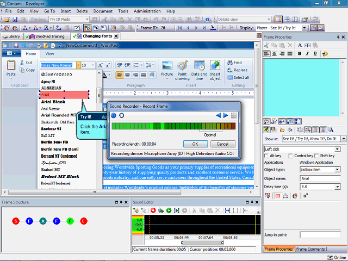Screen dimensions: 348x261
Task: Click the Sound Editor timeline range slider
Action: pyautogui.click(x=202, y=243)
